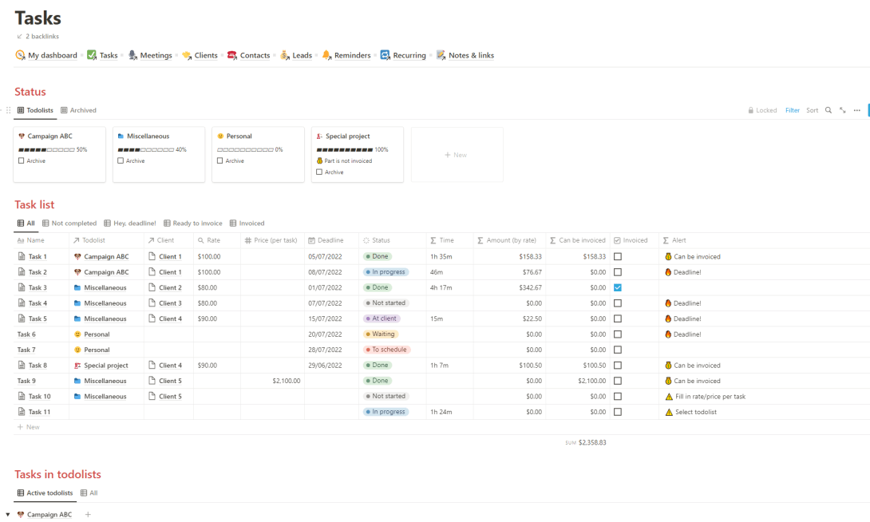Switch to Ready to invoice view
This screenshot has width=870, height=522.
point(192,223)
